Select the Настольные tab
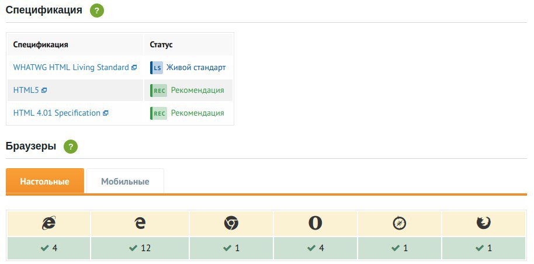This screenshot has width=534, height=264. coord(44,181)
